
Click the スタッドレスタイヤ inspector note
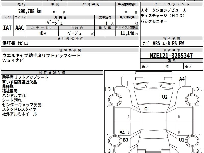click(19, 109)
